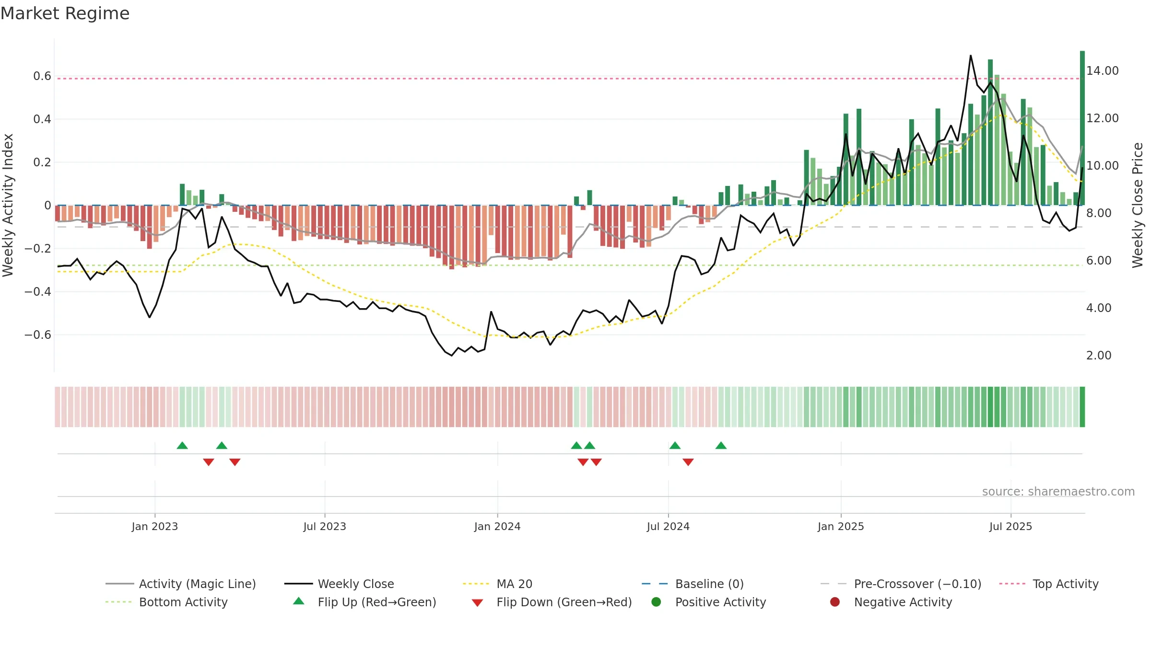This screenshot has height=647, width=1151.
Task: Click the source: sharemaestro.com text
Action: 1058,492
